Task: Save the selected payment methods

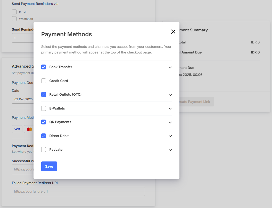Action: (x=49, y=166)
